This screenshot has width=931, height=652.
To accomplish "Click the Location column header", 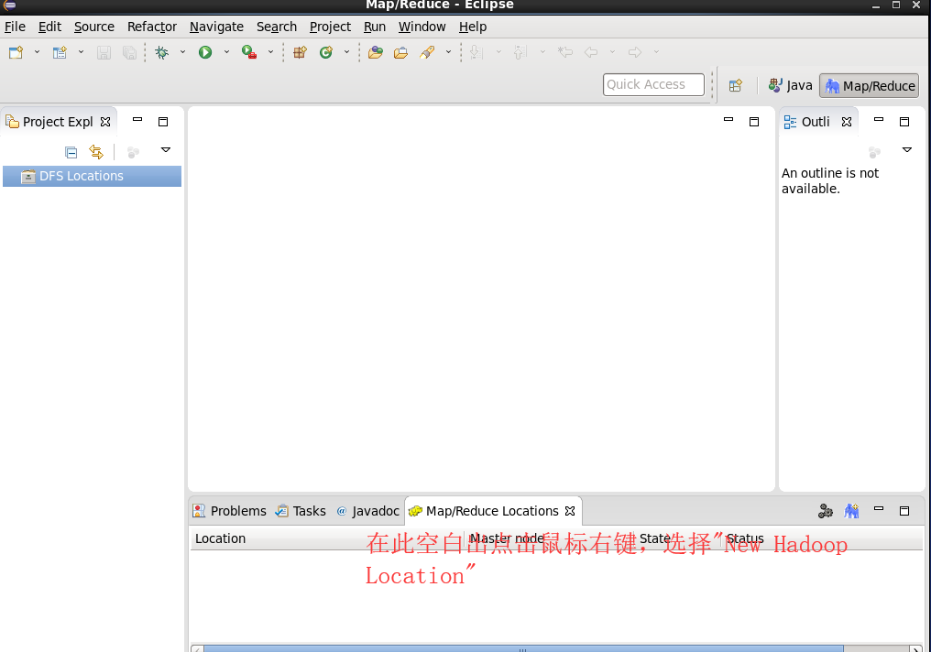I will pos(327,538).
